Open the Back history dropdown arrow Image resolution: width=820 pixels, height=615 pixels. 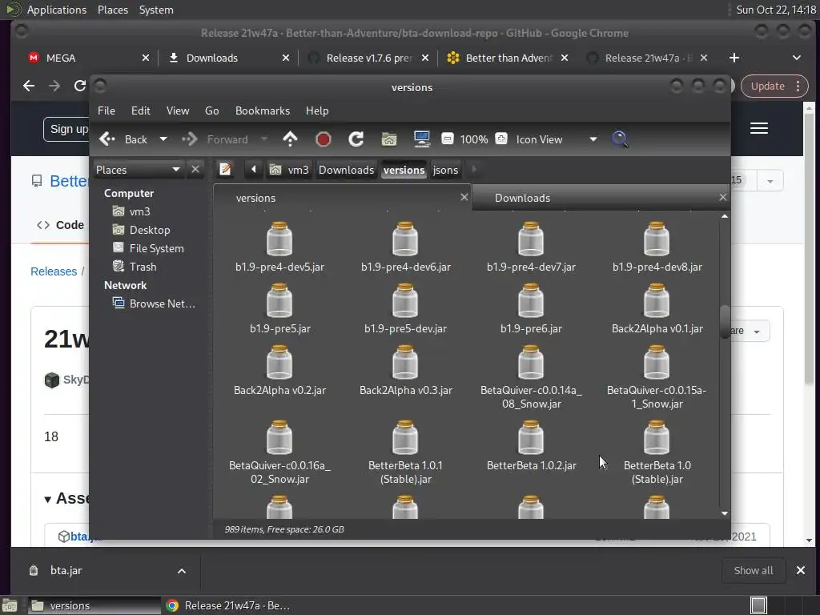click(x=163, y=139)
